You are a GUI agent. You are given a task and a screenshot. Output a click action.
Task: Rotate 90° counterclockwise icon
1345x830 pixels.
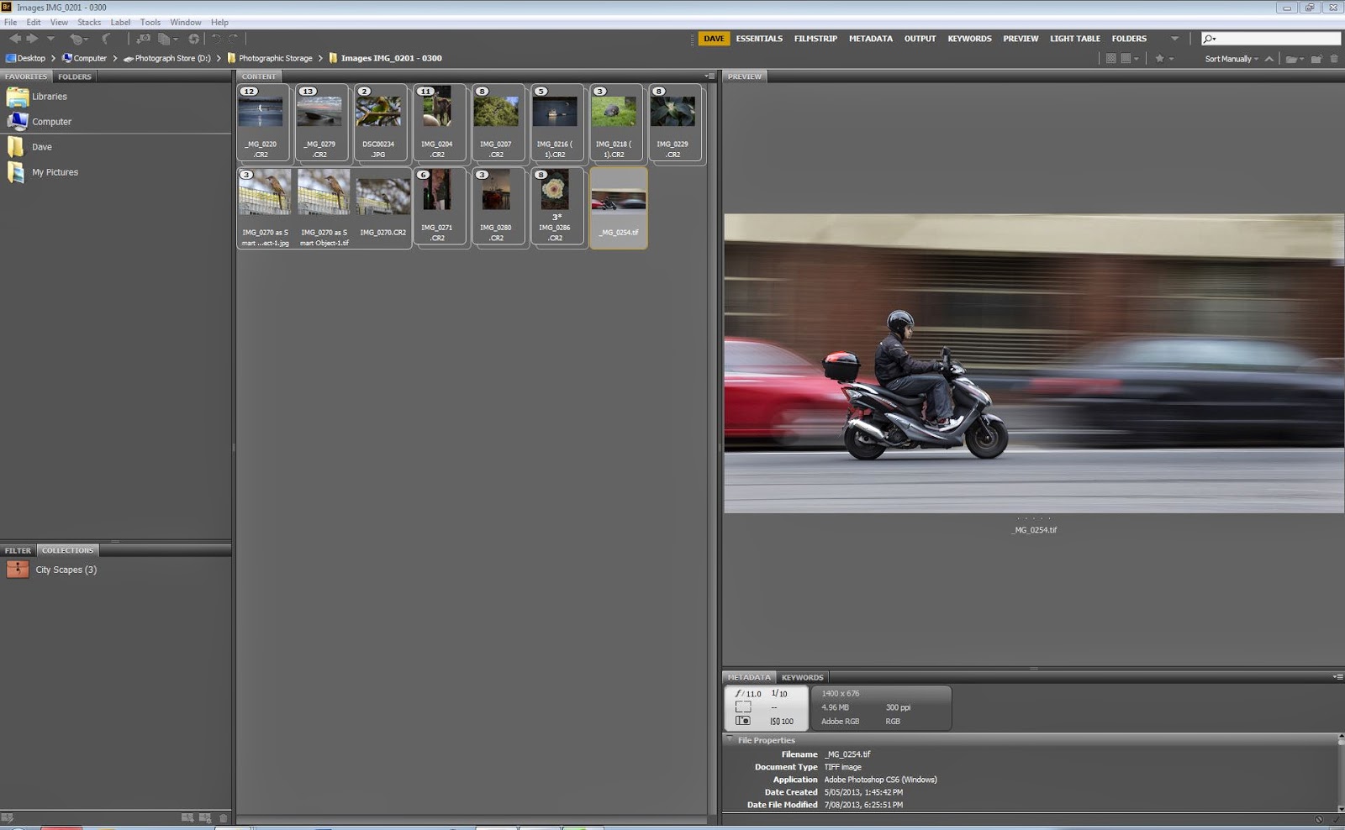point(216,39)
